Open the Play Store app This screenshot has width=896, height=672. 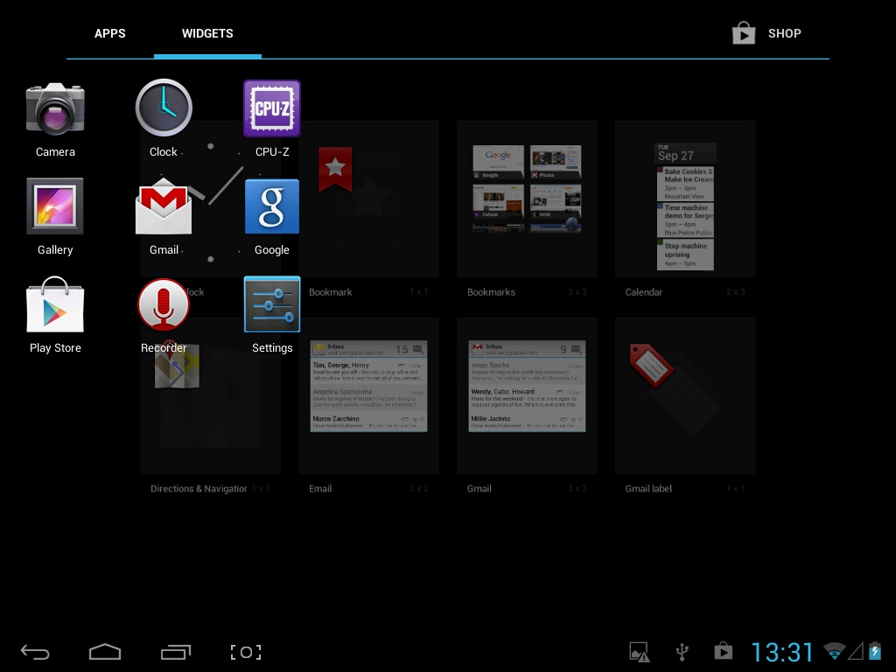[55, 304]
